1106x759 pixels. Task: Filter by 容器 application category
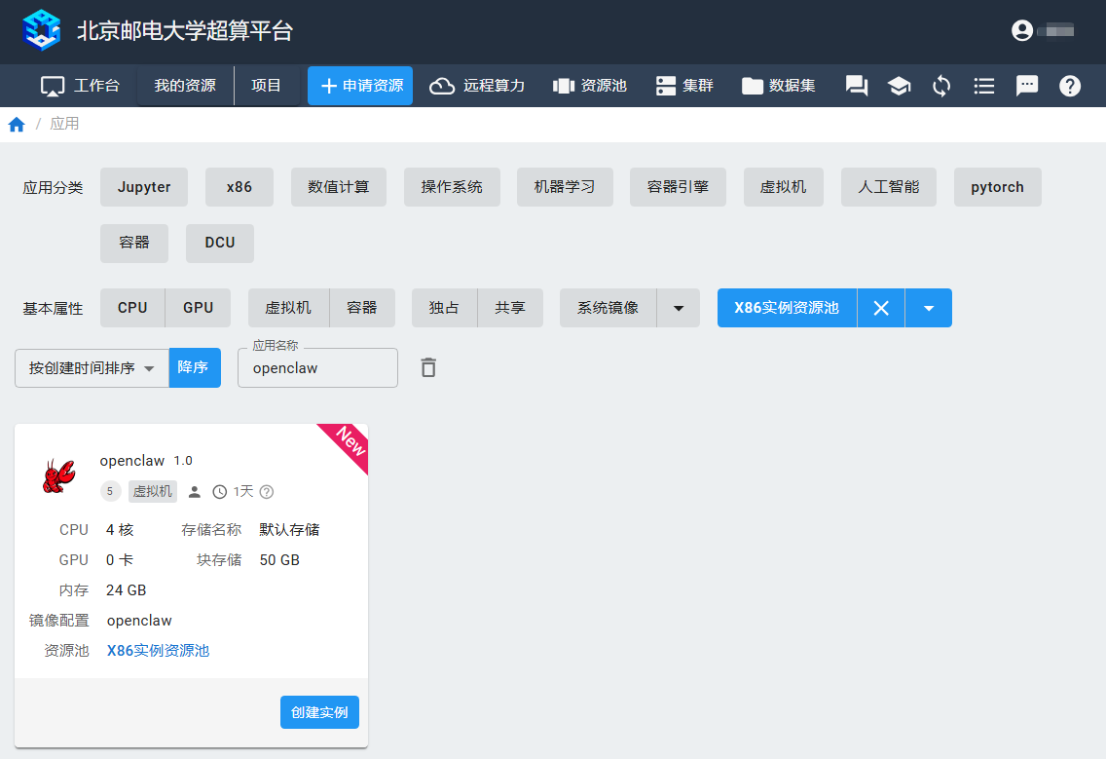tap(134, 243)
